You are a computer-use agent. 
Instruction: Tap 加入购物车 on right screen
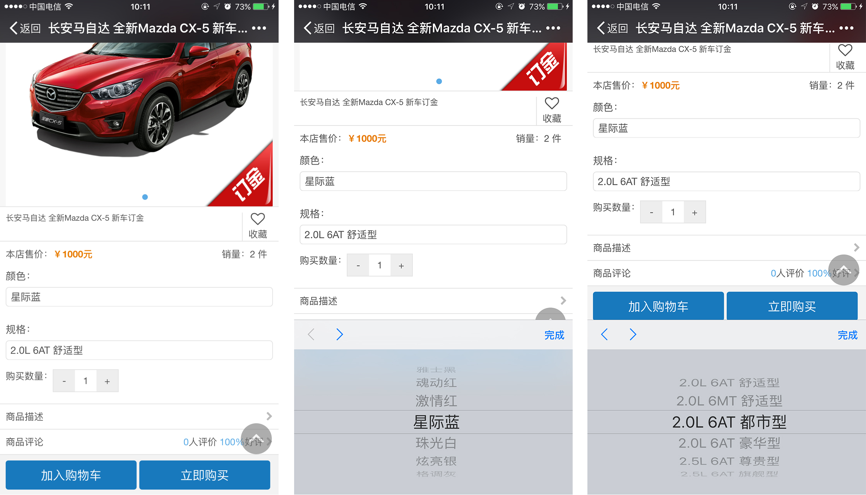click(x=659, y=306)
